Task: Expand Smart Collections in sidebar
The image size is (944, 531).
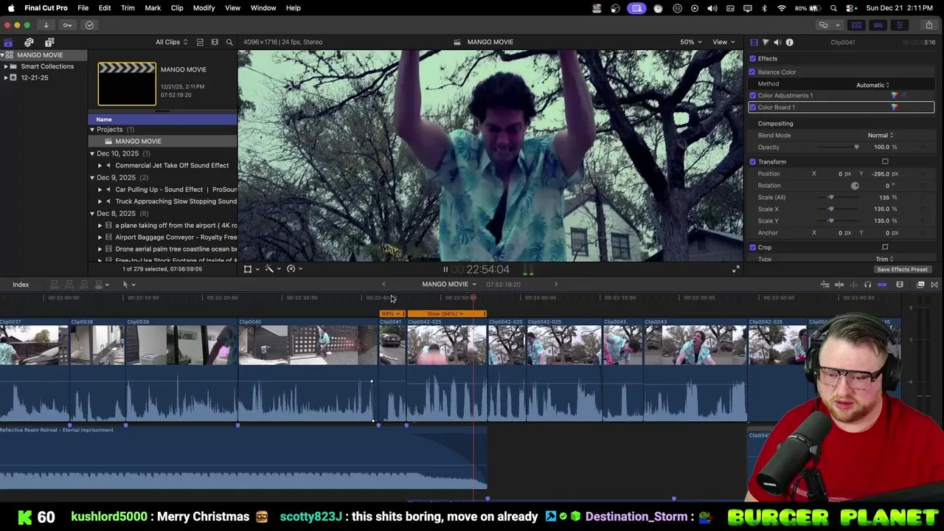Action: 6,66
